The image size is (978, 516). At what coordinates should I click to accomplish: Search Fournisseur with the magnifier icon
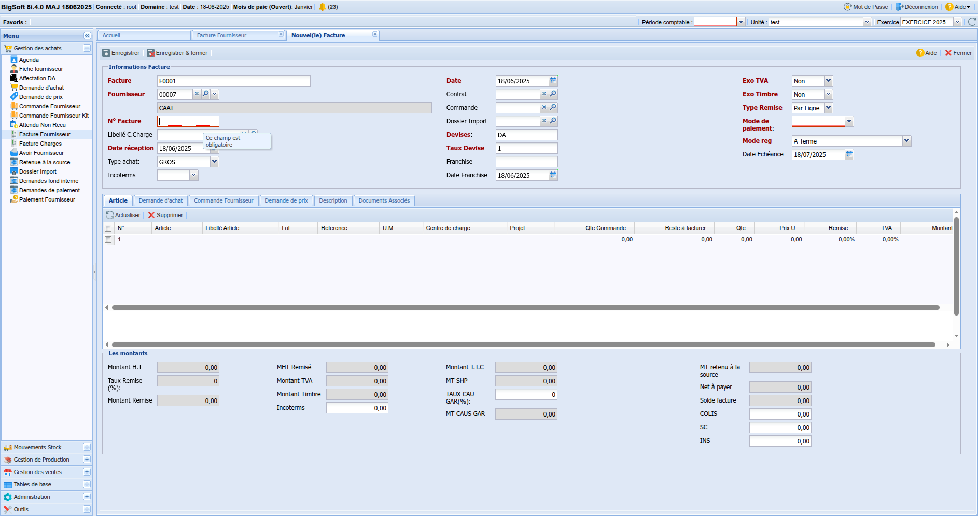(206, 94)
